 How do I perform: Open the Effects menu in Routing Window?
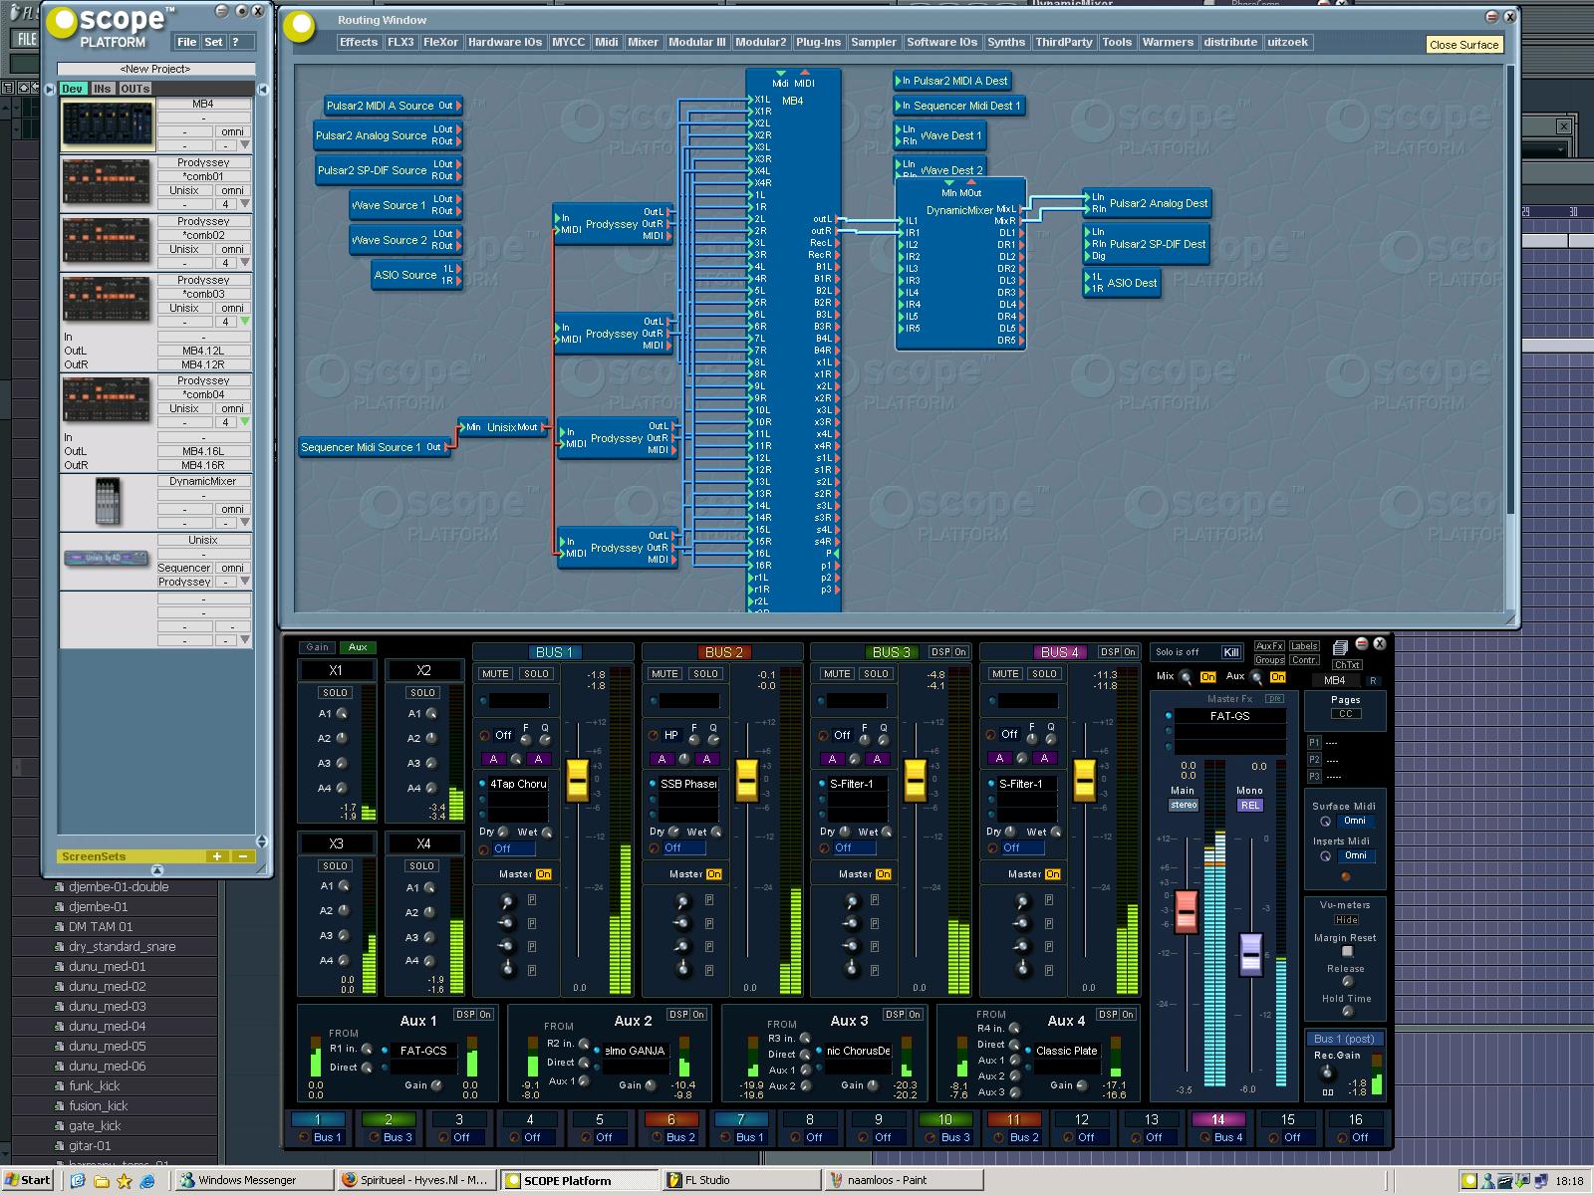pyautogui.click(x=359, y=42)
